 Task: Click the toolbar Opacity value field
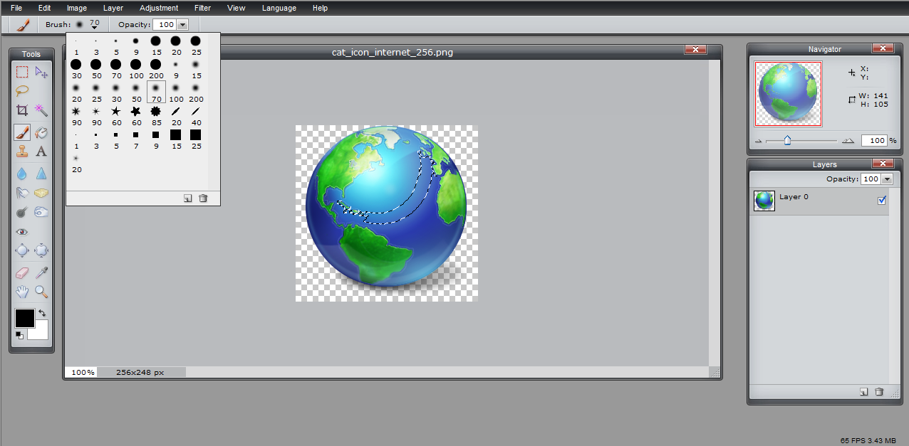coord(165,24)
